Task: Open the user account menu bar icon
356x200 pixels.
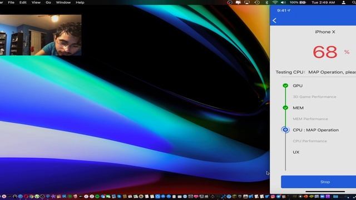Action: point(344,2)
